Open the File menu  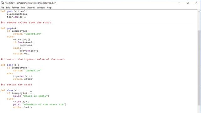coord(2,8)
